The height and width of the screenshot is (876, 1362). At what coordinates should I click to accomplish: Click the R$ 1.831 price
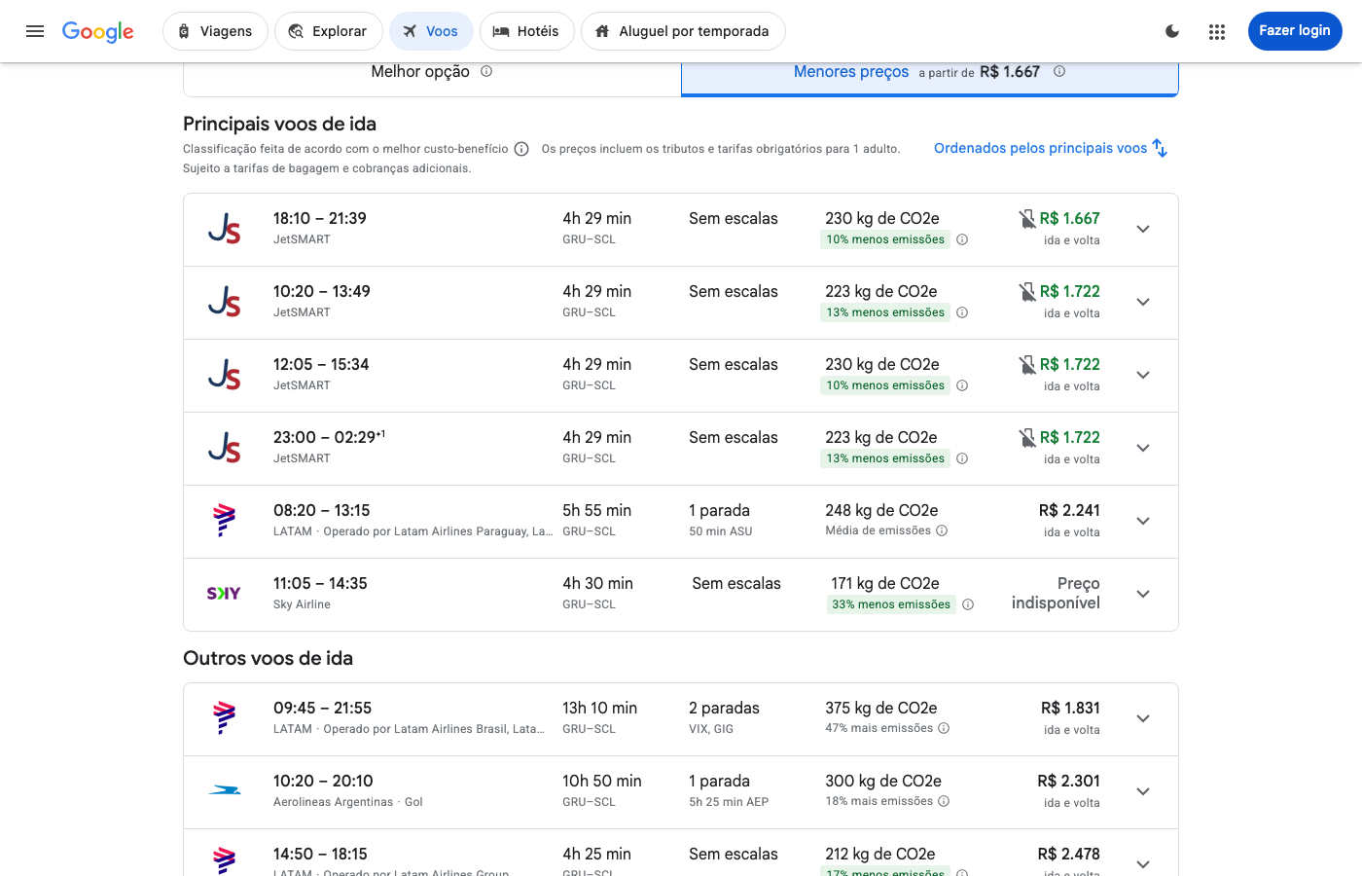point(1070,709)
